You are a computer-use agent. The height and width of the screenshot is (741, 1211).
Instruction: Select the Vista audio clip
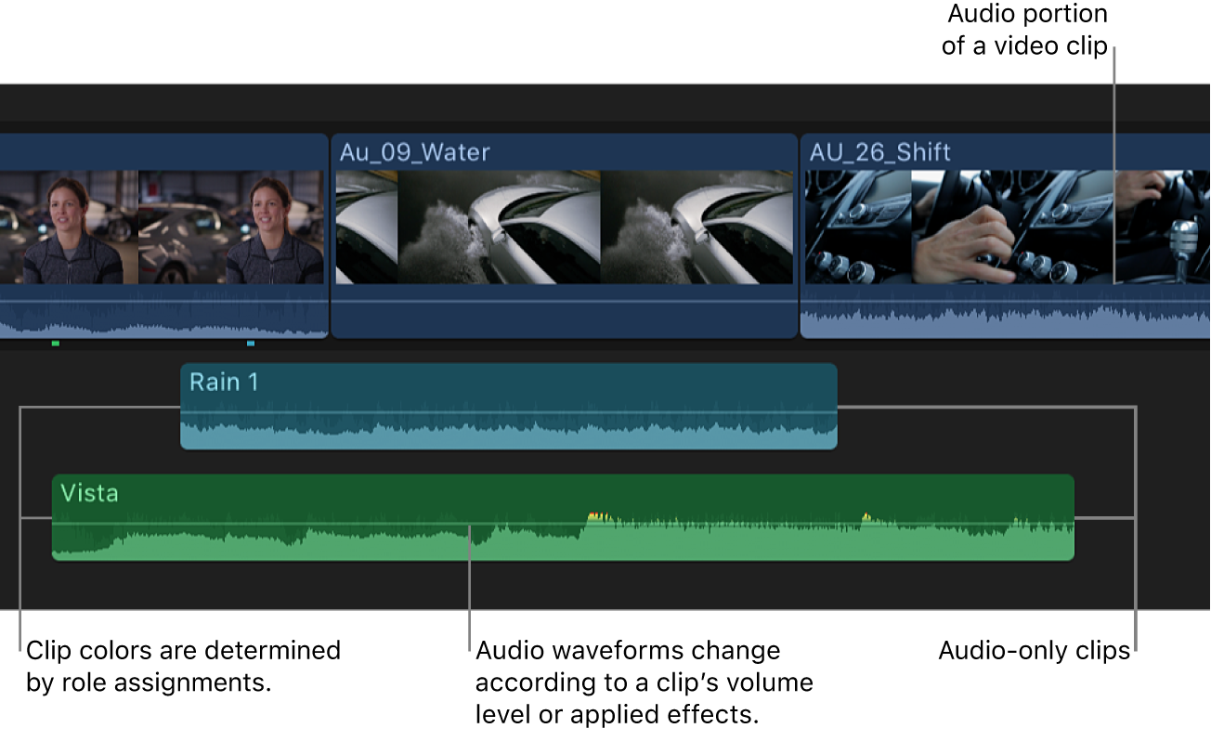pos(557,515)
